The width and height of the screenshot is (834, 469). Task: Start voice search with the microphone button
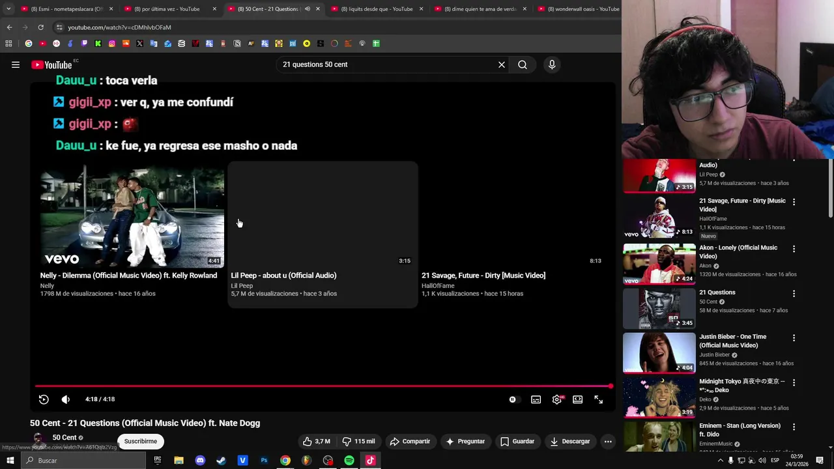pos(552,64)
